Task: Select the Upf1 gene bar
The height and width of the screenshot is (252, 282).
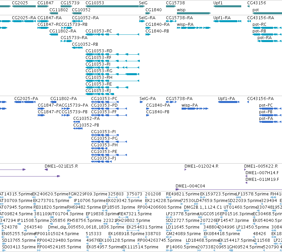Action: point(227,6)
